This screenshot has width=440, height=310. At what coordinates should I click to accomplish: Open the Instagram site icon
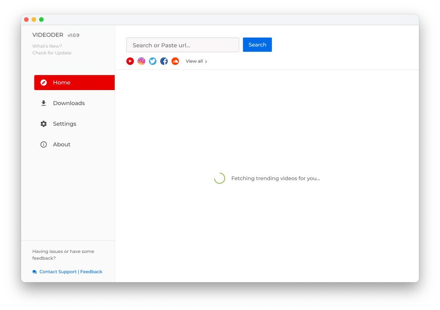(x=141, y=61)
